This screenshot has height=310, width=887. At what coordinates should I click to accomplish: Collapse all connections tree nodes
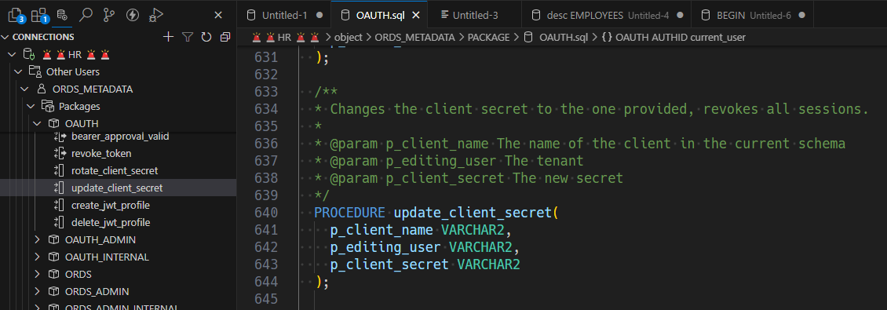(x=225, y=37)
